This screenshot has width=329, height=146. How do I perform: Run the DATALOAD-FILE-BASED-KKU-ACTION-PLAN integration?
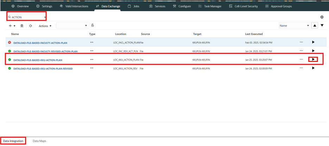[x=313, y=59]
